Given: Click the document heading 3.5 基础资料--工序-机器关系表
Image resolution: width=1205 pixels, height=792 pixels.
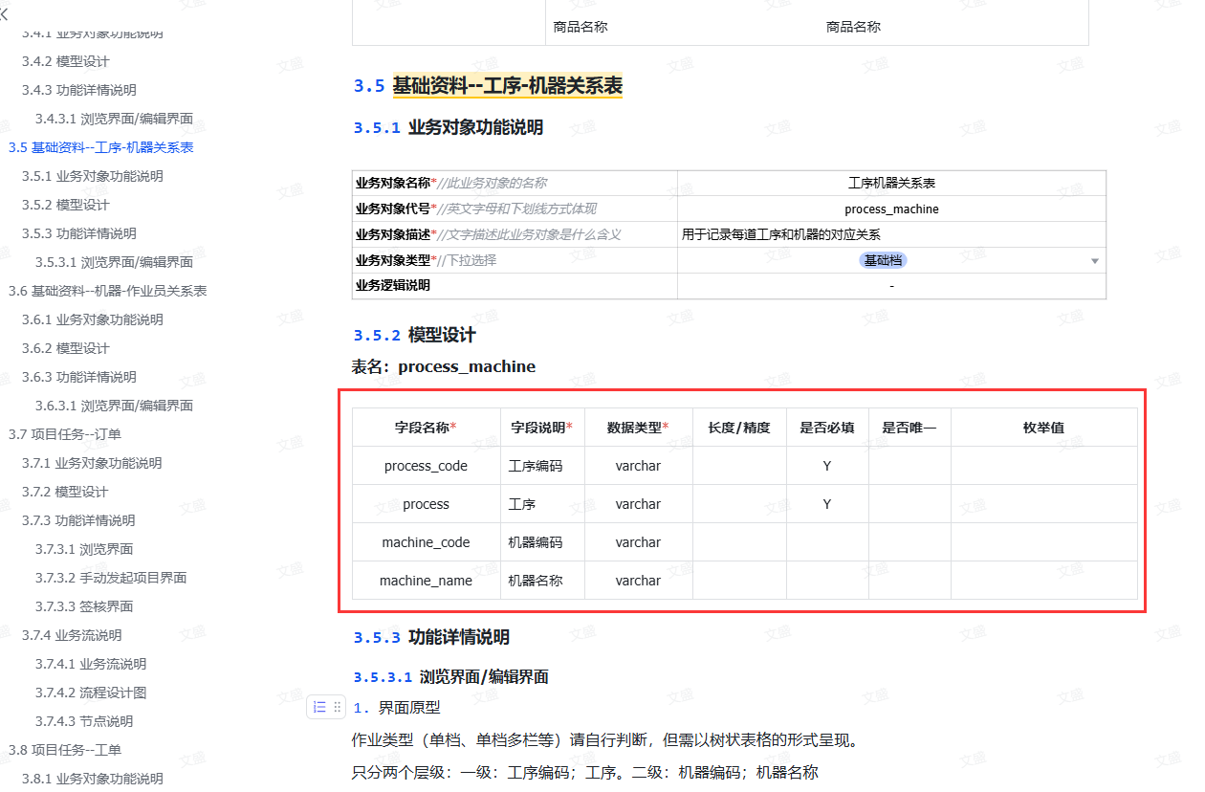Looking at the screenshot, I should [x=488, y=86].
